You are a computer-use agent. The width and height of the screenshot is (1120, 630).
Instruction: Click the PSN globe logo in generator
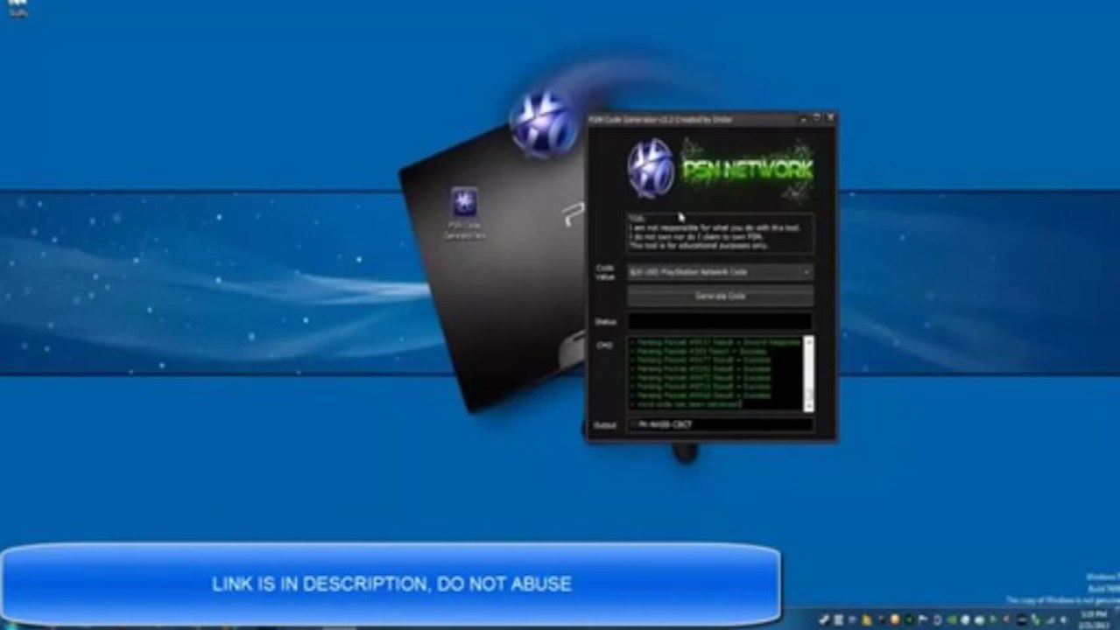pos(651,168)
